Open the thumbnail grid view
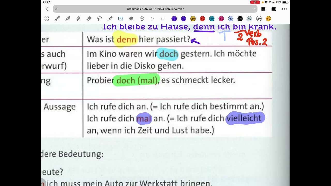Image resolution: width=331 pixels, height=186 pixels. (x=47, y=19)
